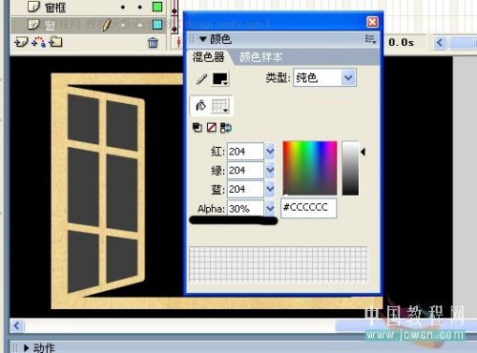Toggle lock dot of the 窗框 layer
477x353 pixels.
140,7
